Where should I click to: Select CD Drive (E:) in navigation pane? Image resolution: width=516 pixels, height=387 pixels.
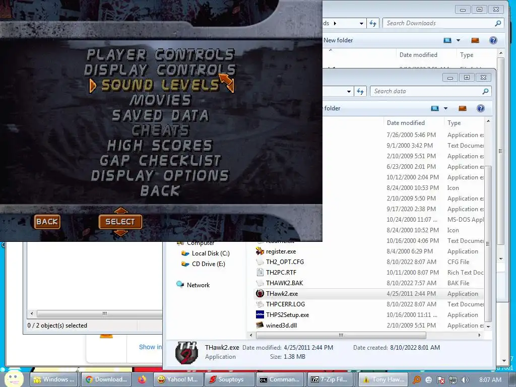(208, 264)
